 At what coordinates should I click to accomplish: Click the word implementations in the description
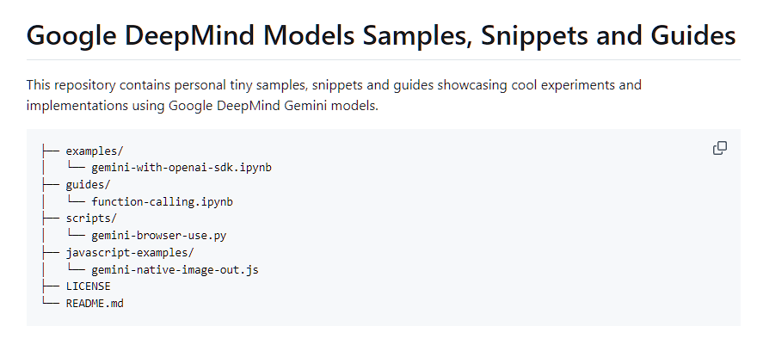pos(77,105)
